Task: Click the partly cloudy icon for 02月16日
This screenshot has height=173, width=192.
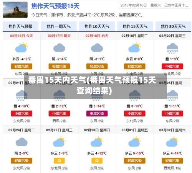Action: (x=22, y=47)
